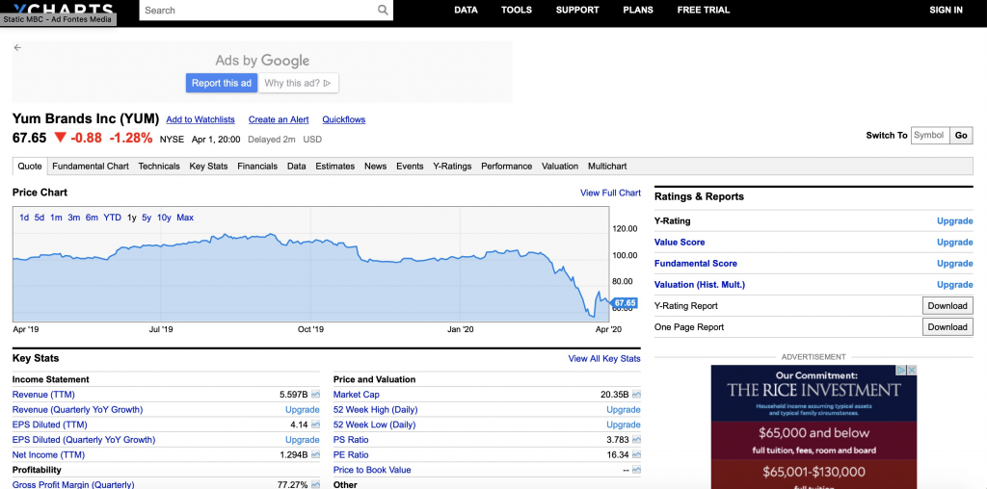Image resolution: width=987 pixels, height=489 pixels.
Task: Click FREE TRIAL in top bar
Action: (x=704, y=10)
